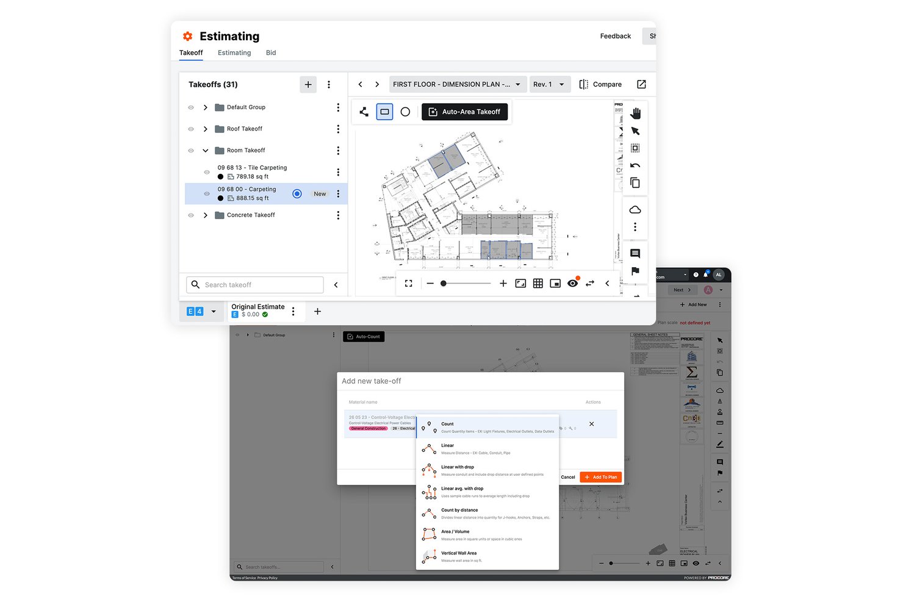This screenshot has height=602, width=903.
Task: Toggle visibility of Default Group
Action: (191, 107)
